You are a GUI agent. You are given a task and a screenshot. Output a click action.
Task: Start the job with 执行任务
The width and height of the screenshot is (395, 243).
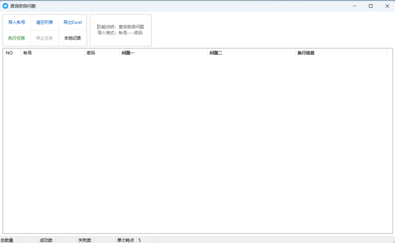pos(17,38)
